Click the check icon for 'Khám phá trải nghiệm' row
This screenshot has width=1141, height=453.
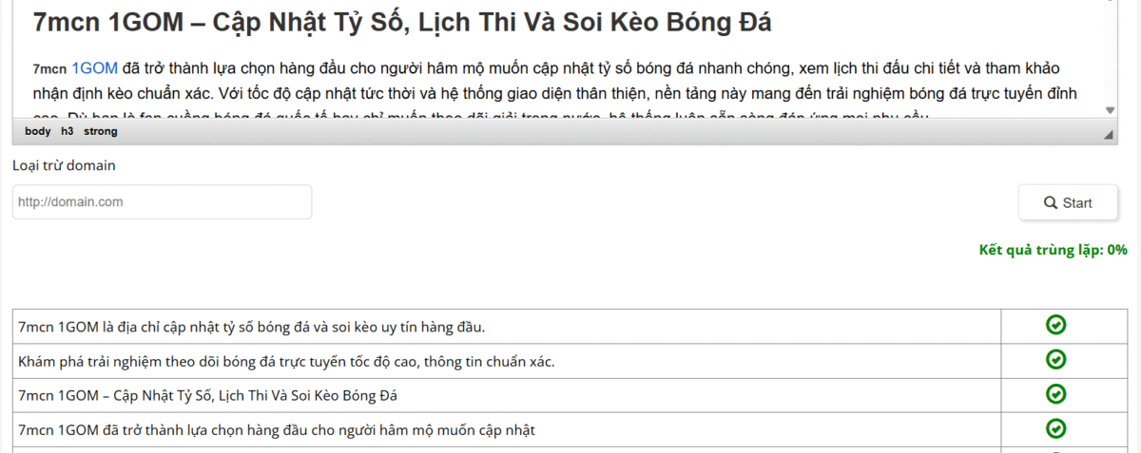(1055, 360)
